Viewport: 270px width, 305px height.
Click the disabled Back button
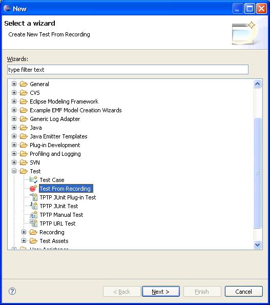pos(122,291)
